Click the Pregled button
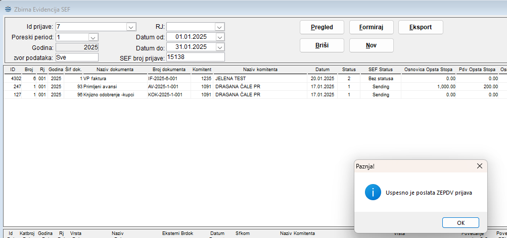Image resolution: width=507 pixels, height=238 pixels. (322, 27)
